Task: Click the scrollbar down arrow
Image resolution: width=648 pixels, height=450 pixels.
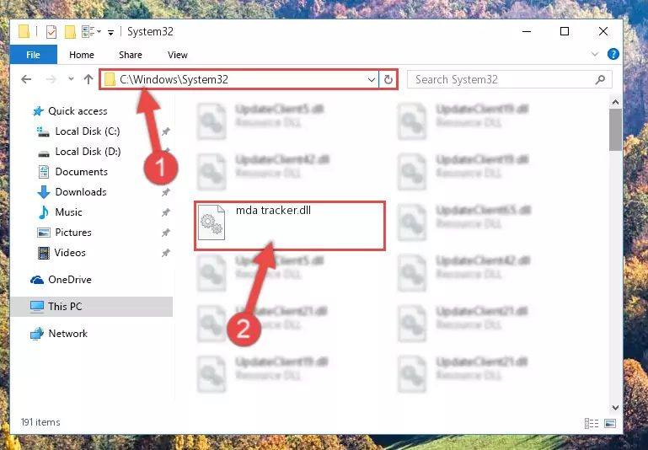Action: tap(615, 408)
